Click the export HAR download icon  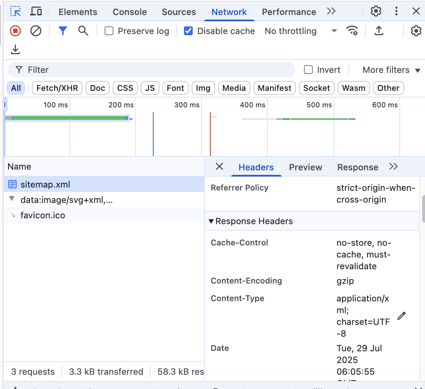pos(15,50)
